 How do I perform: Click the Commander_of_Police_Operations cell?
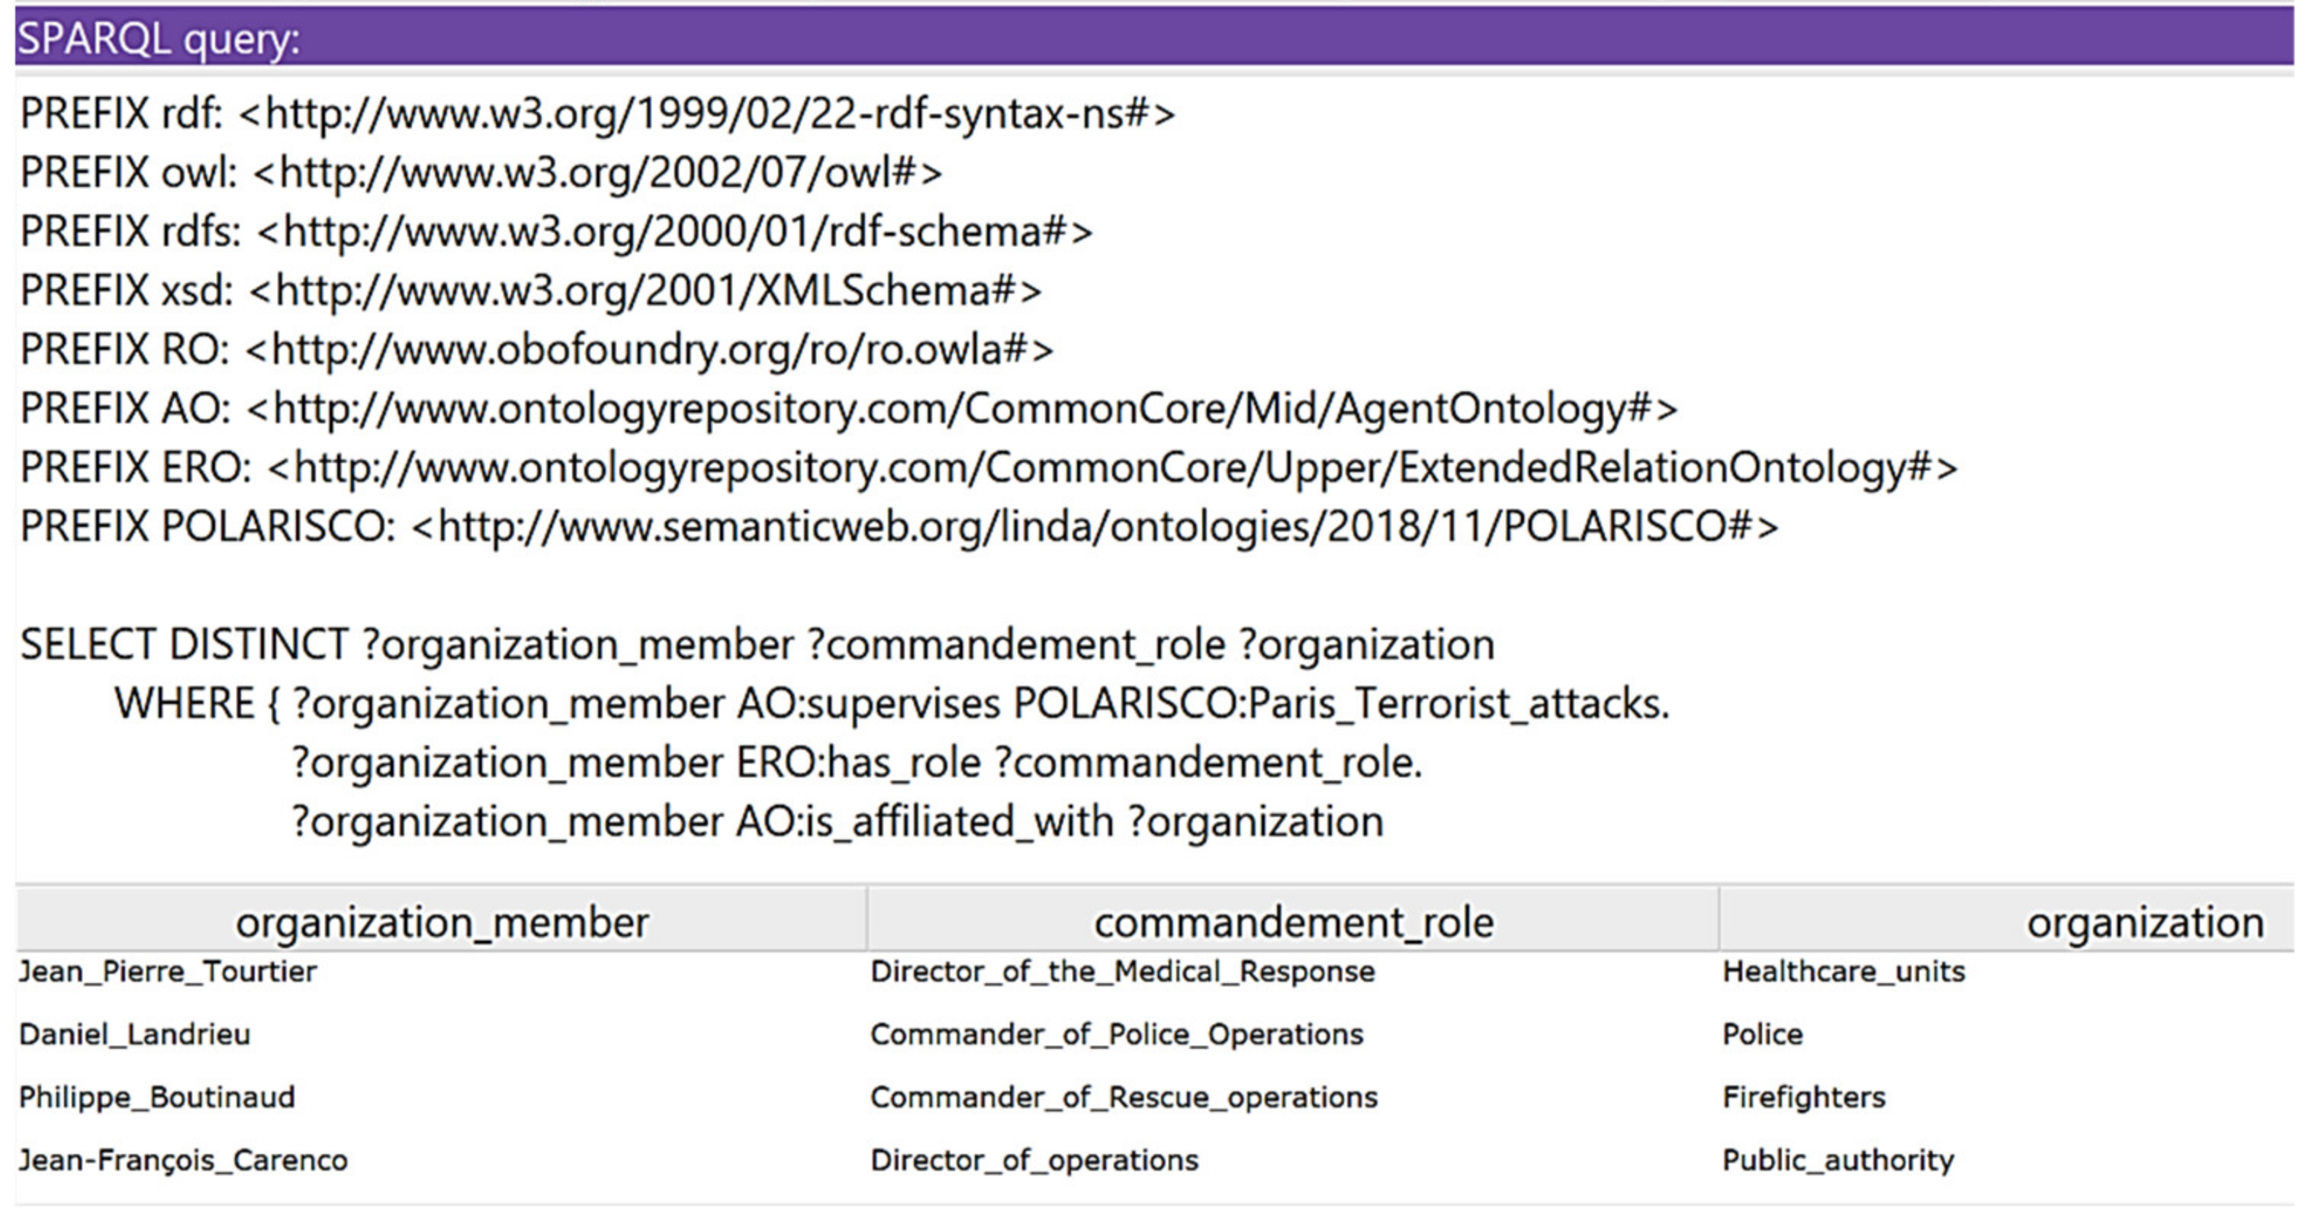click(1116, 1034)
